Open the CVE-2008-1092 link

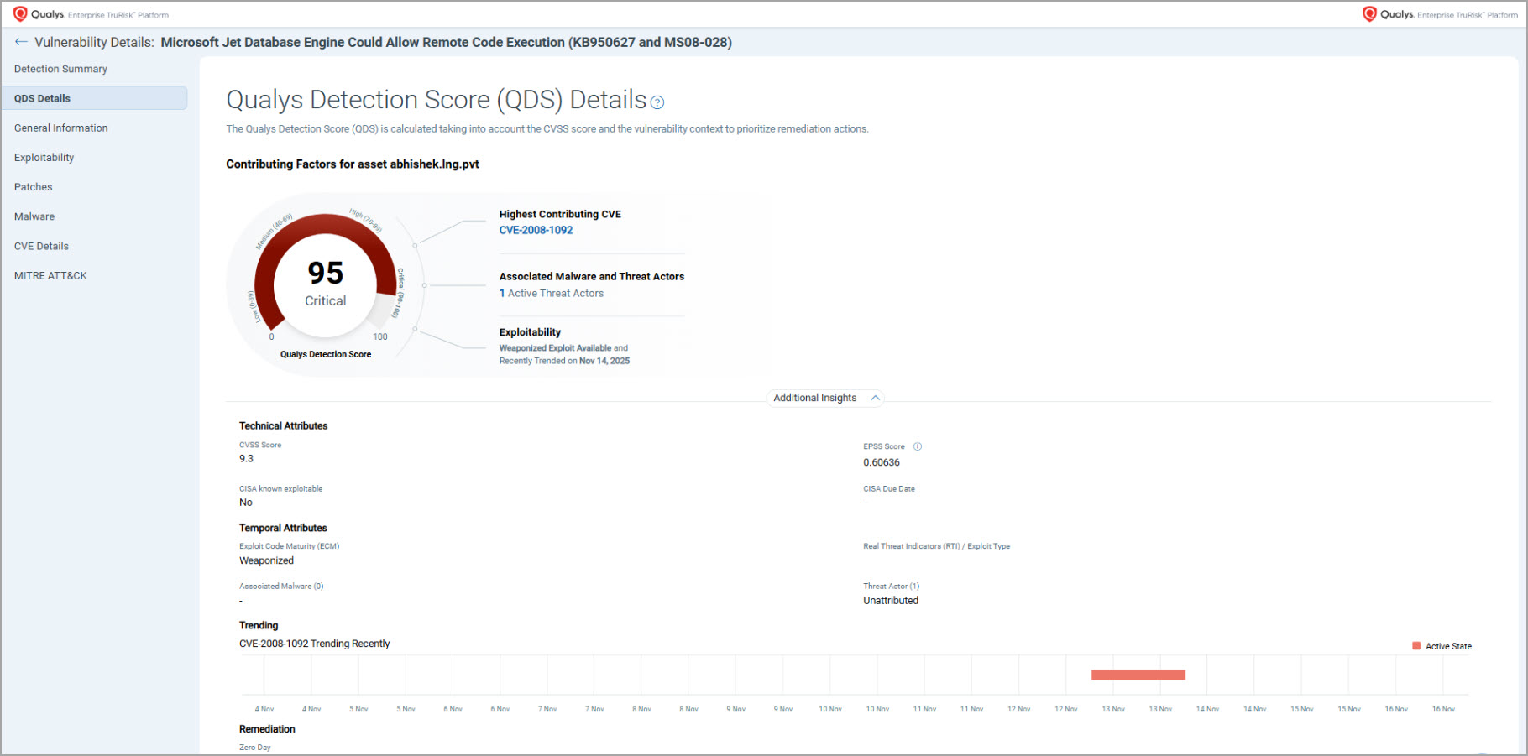pyautogui.click(x=536, y=230)
